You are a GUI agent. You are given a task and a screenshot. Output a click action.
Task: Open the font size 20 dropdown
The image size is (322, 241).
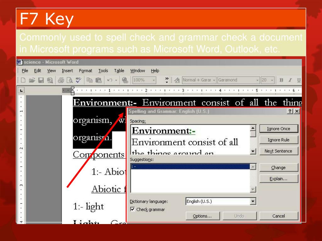pyautogui.click(x=272, y=80)
